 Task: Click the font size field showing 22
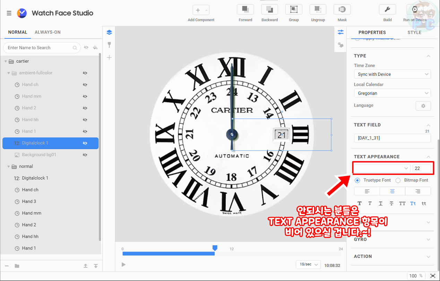(x=422, y=168)
